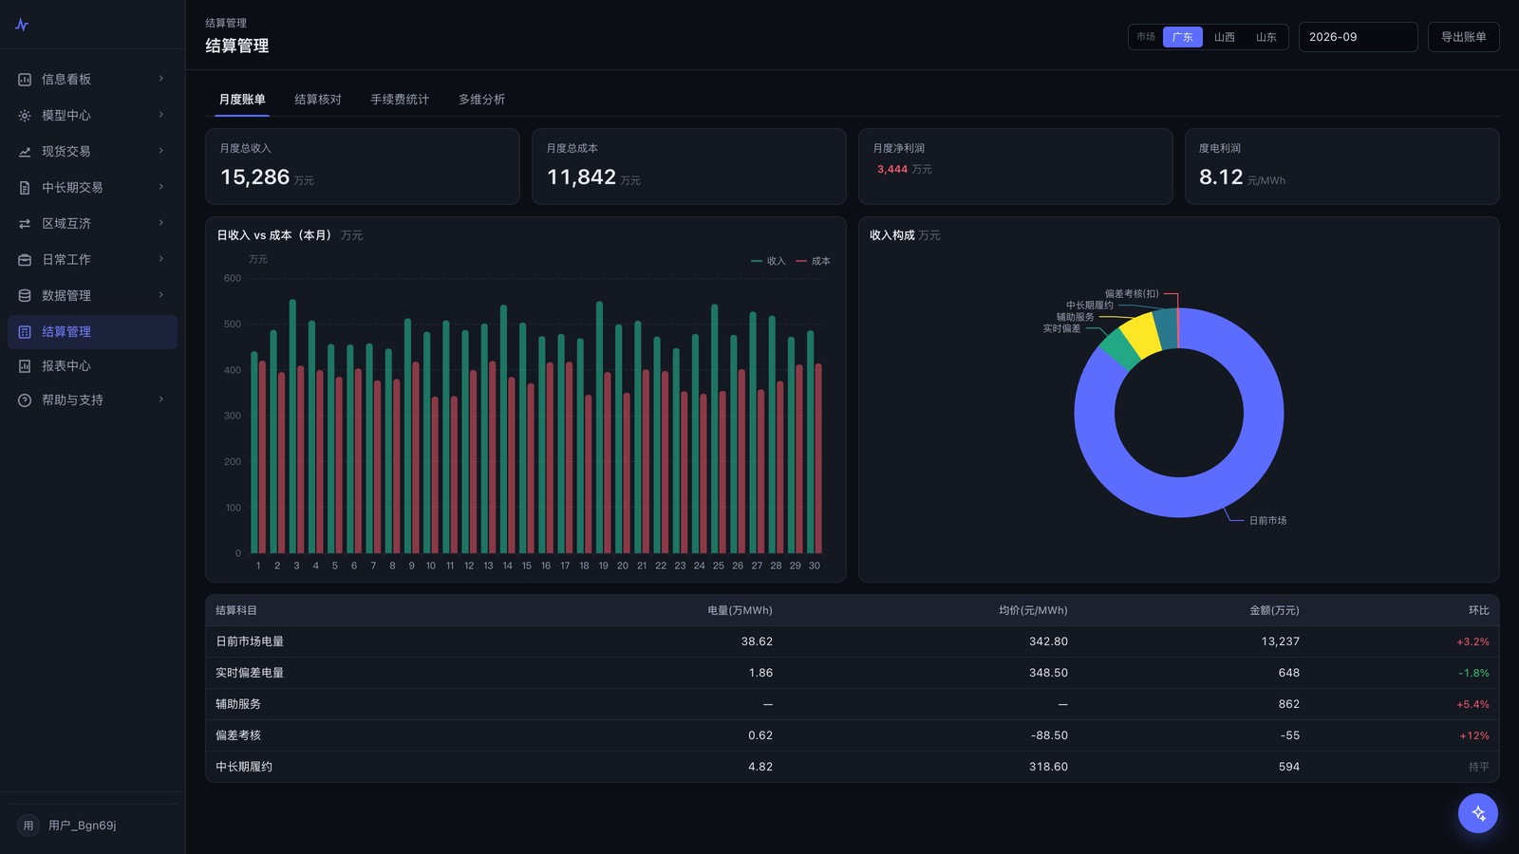The width and height of the screenshot is (1519, 854).
Task: Select 山西 market option
Action: [1225, 37]
